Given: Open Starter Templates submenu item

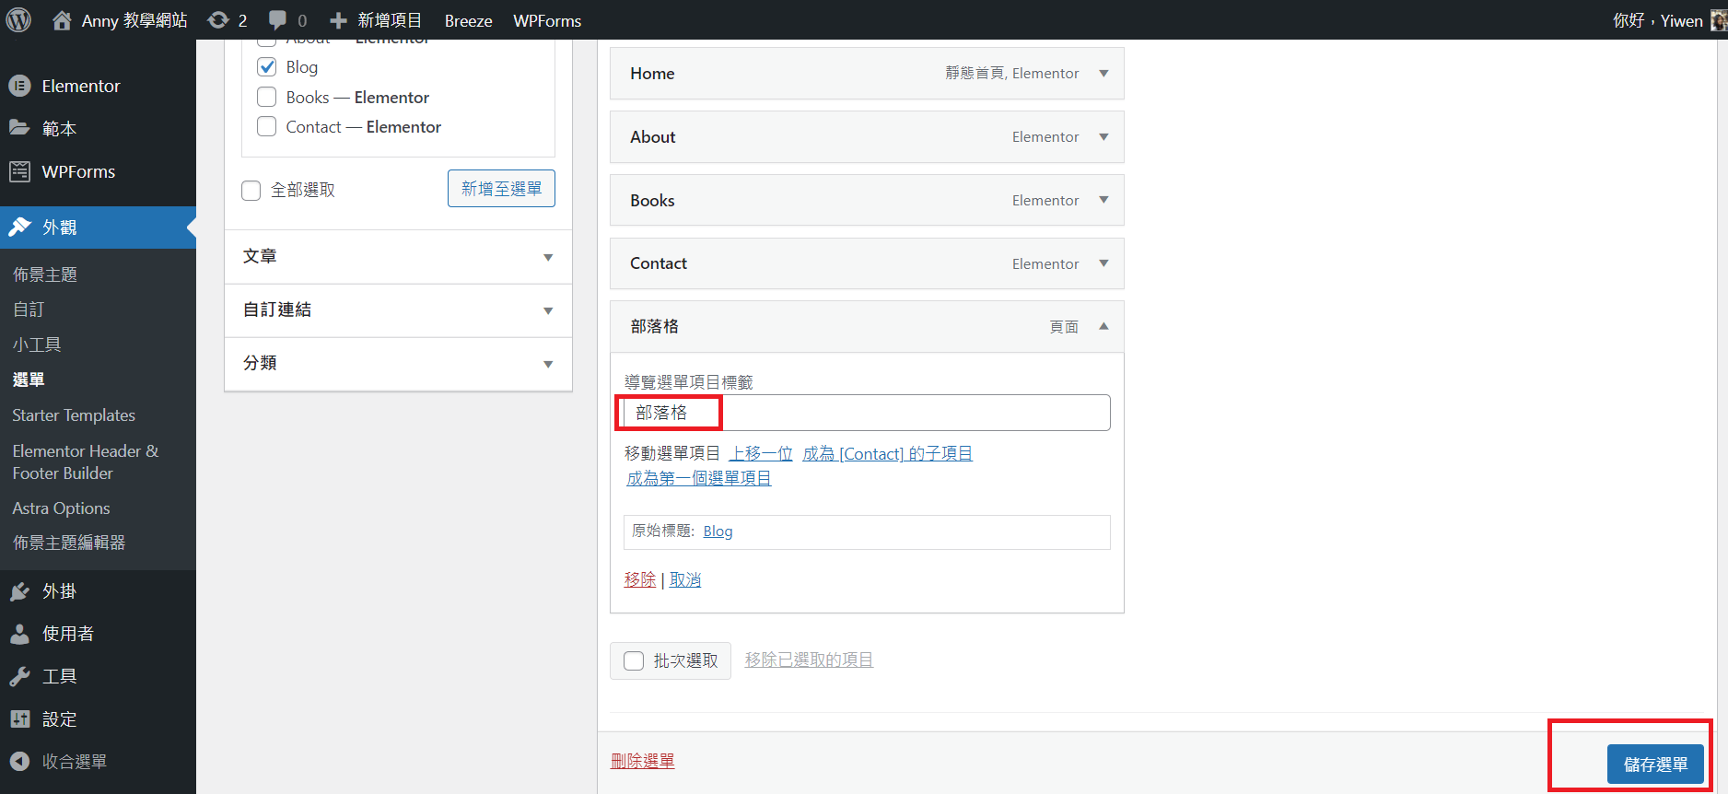Looking at the screenshot, I should [x=74, y=415].
